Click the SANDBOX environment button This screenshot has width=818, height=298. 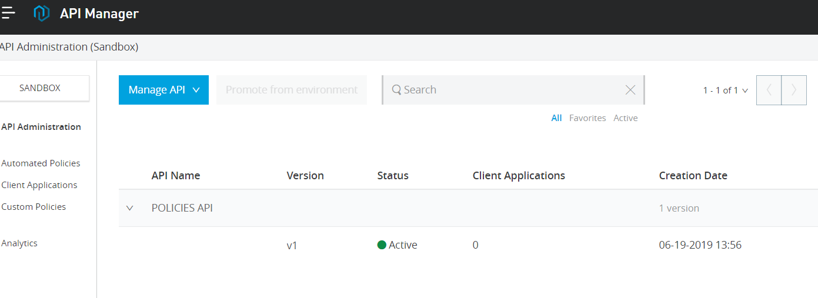(x=40, y=88)
